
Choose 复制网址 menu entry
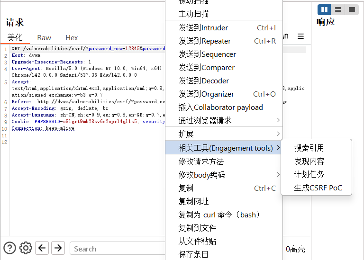(224, 201)
